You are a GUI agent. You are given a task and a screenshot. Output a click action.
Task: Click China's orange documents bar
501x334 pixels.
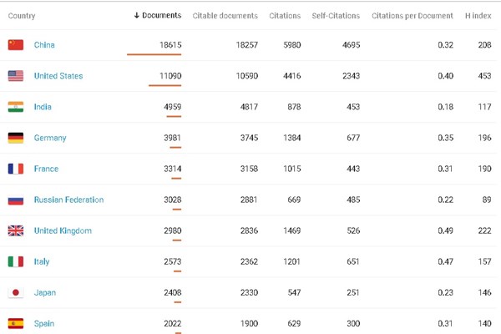tap(154, 55)
